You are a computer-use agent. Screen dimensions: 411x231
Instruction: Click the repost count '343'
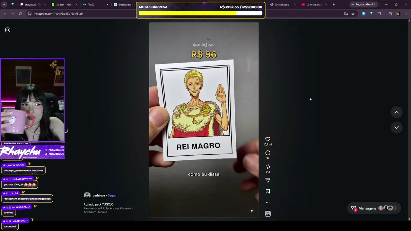pyautogui.click(x=268, y=172)
